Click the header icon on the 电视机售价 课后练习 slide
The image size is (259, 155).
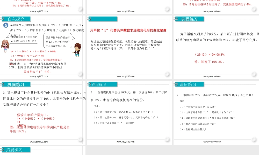(x=90, y=84)
